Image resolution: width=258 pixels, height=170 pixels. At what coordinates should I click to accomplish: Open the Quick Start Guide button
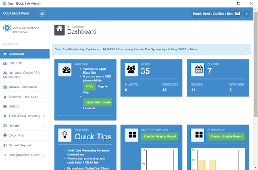[x=98, y=102]
